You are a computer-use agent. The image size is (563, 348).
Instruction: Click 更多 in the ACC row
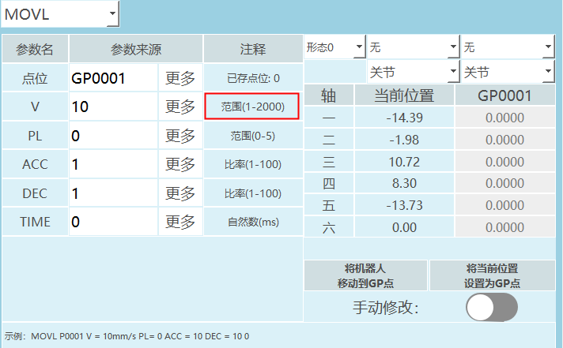tap(179, 164)
